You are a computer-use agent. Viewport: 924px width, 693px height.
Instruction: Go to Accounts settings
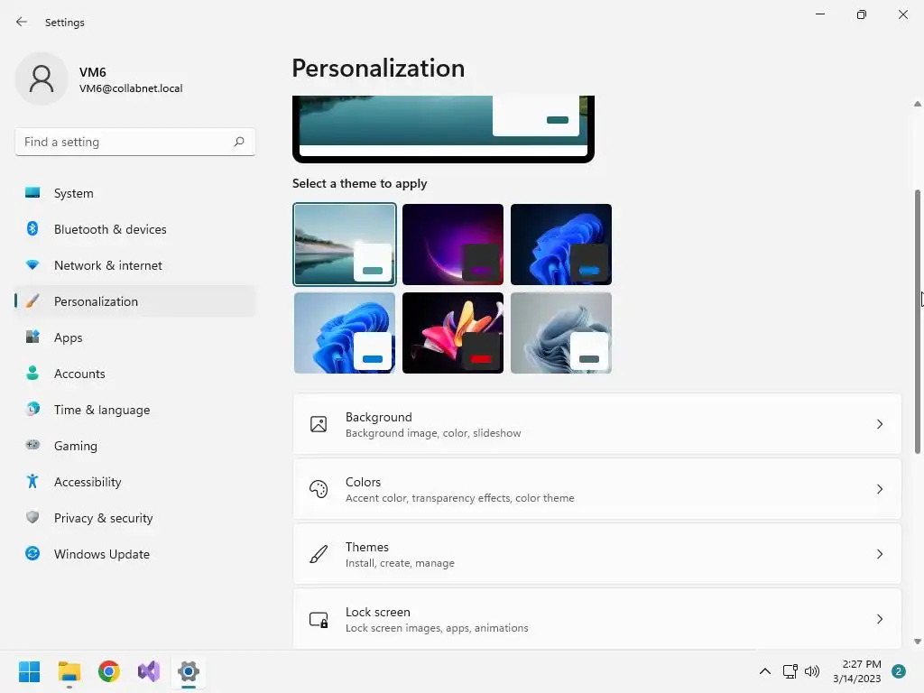[135, 373]
